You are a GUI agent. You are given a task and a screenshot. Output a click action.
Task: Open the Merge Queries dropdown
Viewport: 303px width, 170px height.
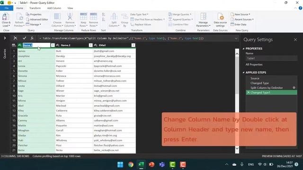(x=180, y=15)
